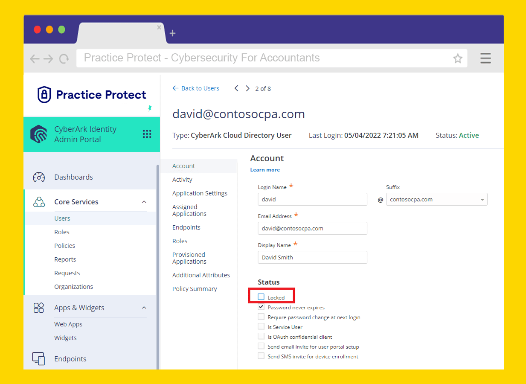Screen dimensions: 526x384
Task: Click the browser forward arrow
Action: [48, 59]
